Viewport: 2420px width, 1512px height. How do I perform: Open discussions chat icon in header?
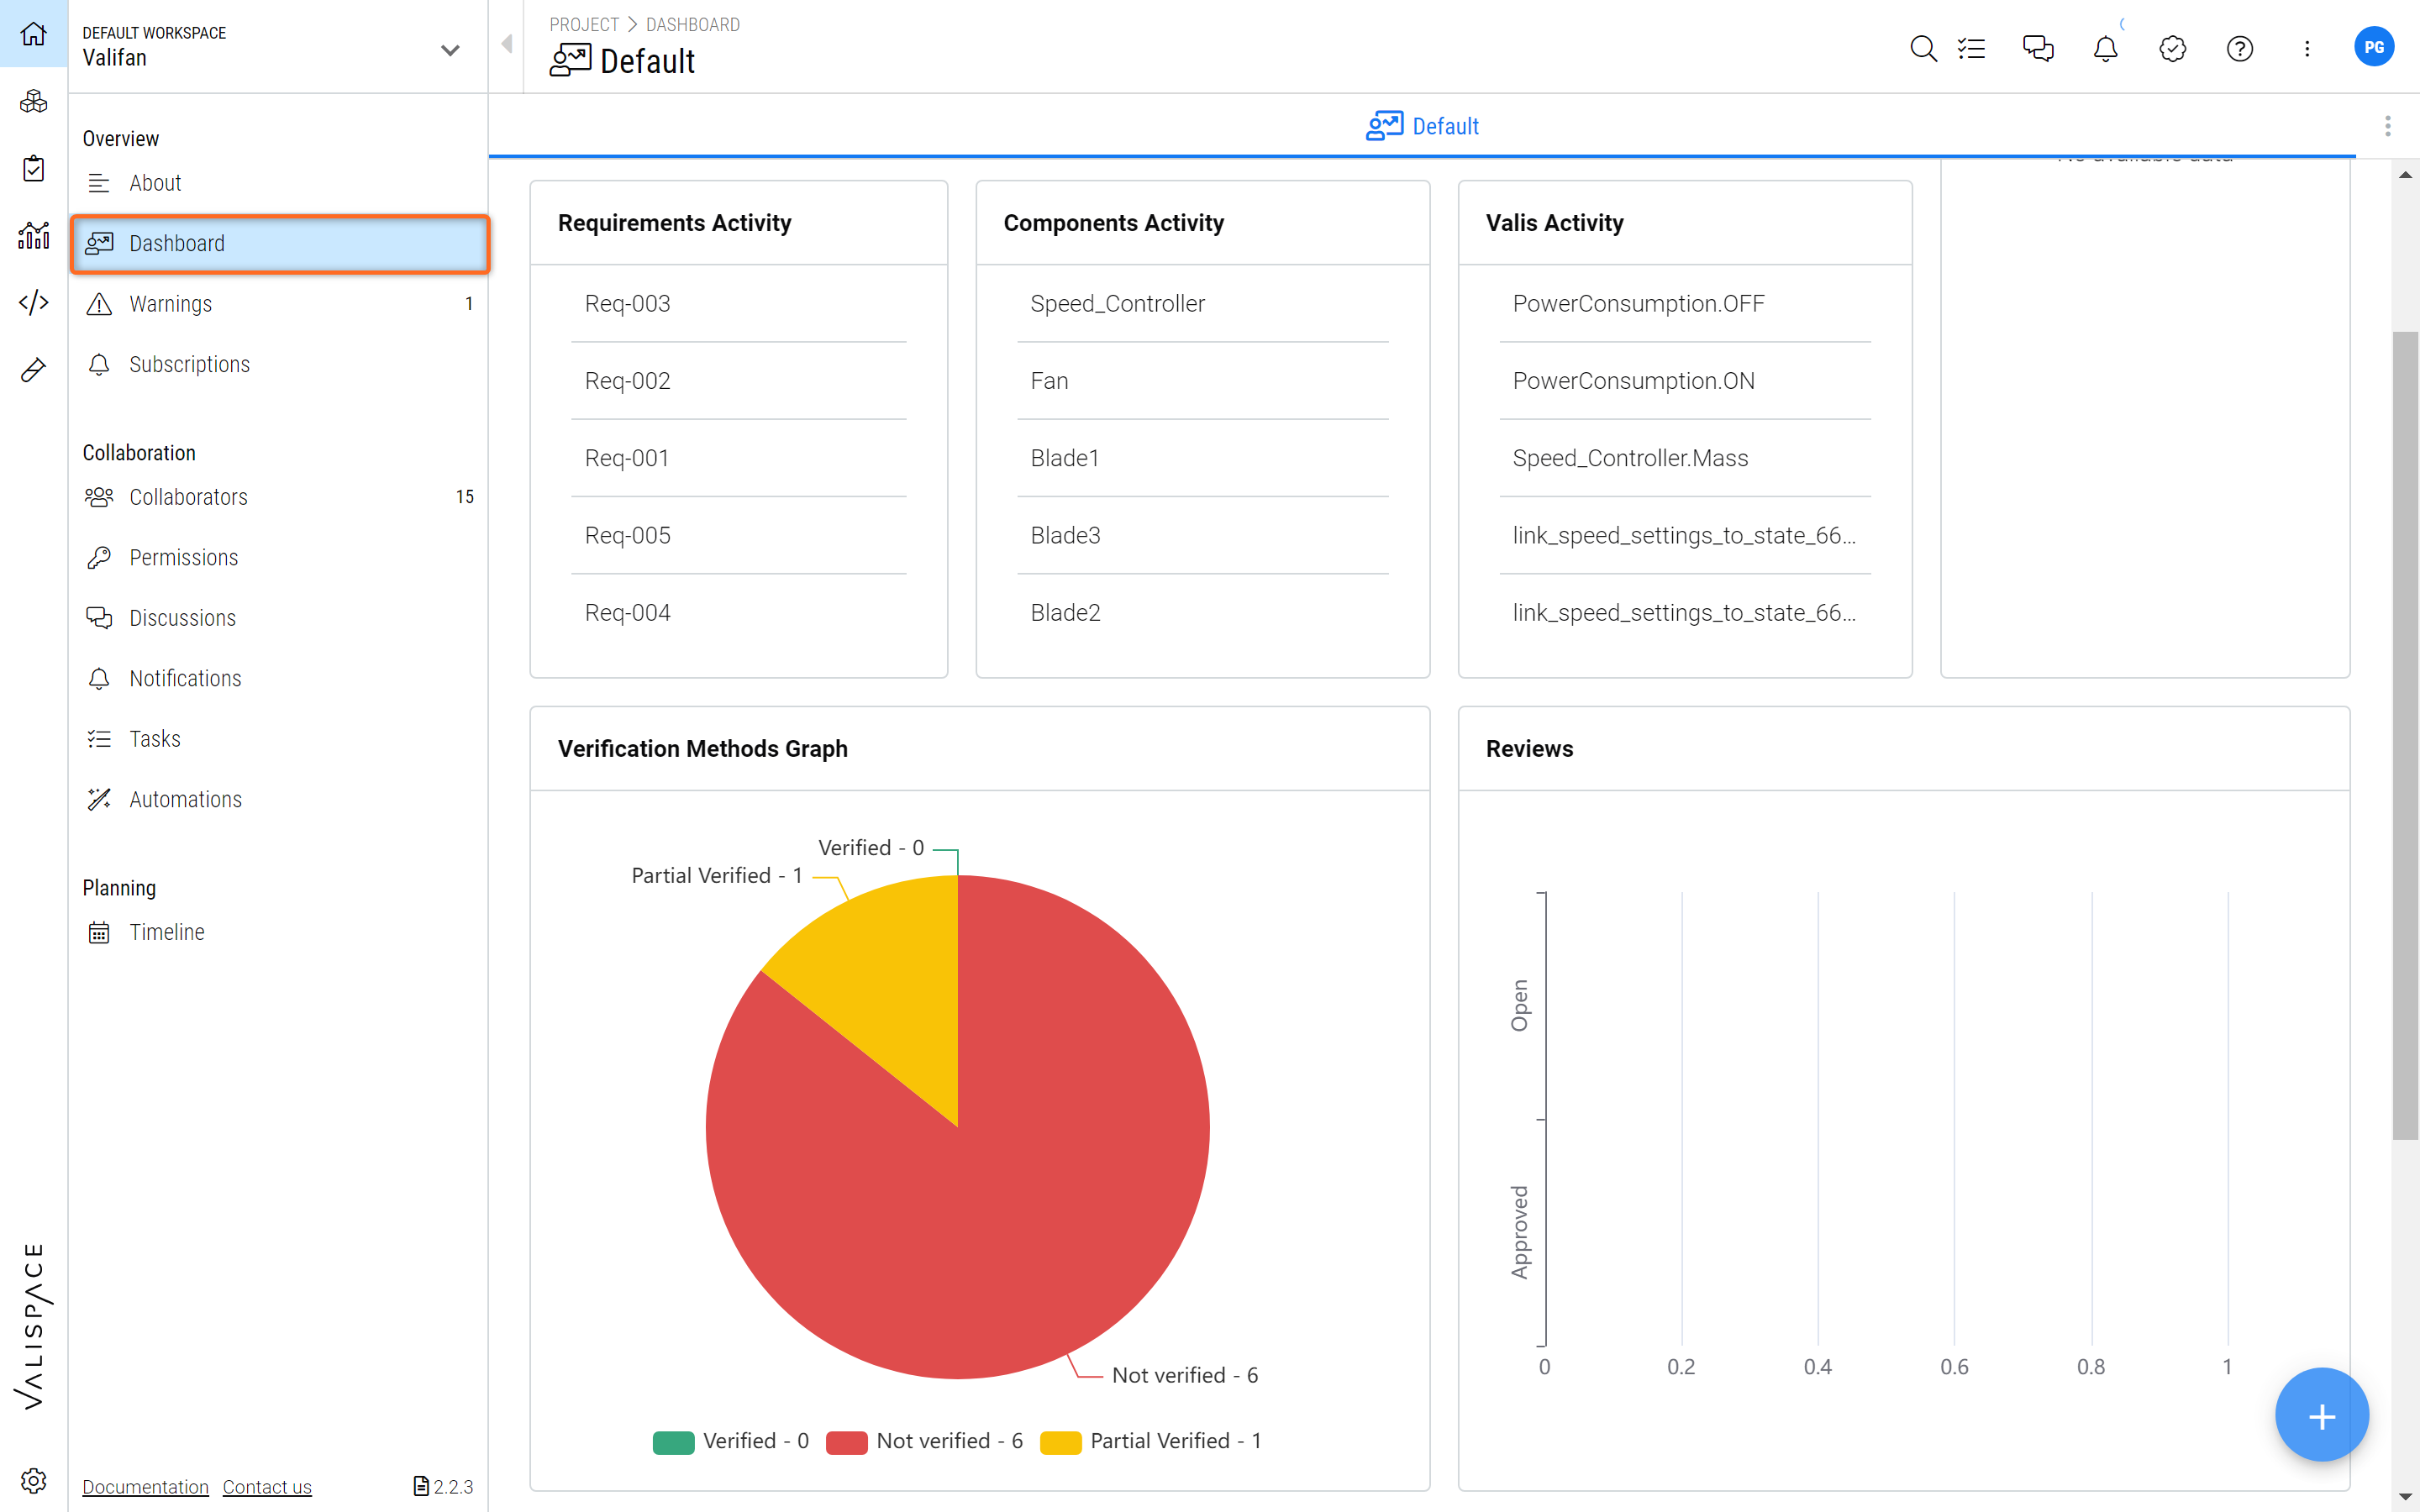pyautogui.click(x=2038, y=48)
